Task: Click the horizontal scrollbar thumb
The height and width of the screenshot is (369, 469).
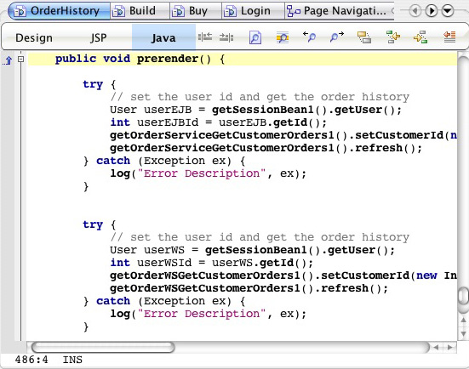Action: pyautogui.click(x=103, y=347)
